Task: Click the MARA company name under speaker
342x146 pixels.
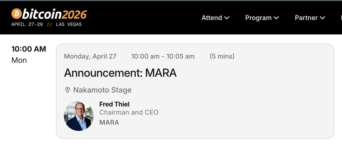Action: click(109, 122)
